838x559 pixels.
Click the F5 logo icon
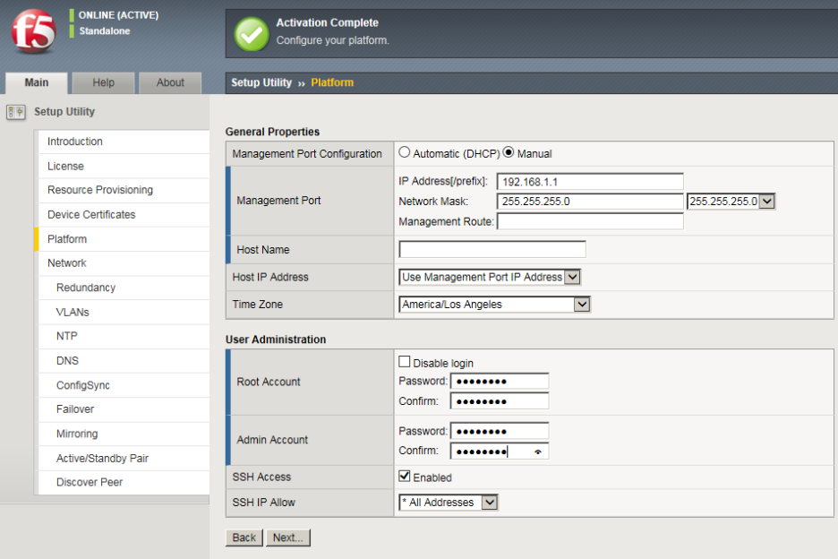(x=33, y=31)
